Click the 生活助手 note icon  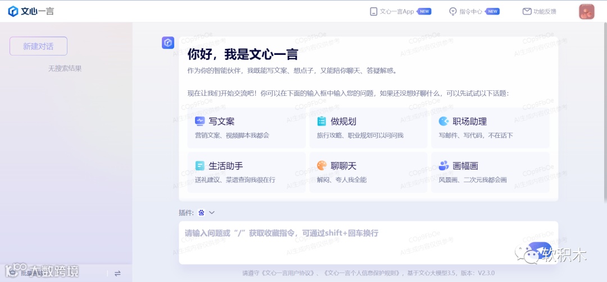pos(200,166)
